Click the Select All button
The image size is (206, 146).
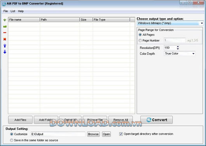coord(70,120)
